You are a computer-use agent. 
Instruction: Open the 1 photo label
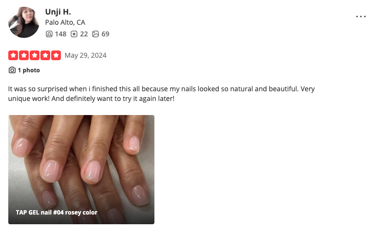[x=29, y=70]
